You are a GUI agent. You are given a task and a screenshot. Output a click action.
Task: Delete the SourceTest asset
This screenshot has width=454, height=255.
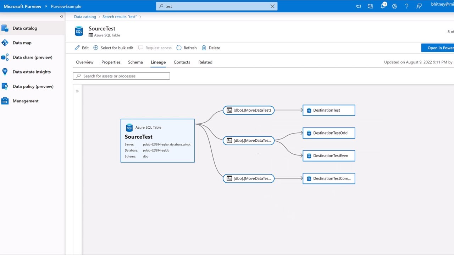pyautogui.click(x=211, y=48)
